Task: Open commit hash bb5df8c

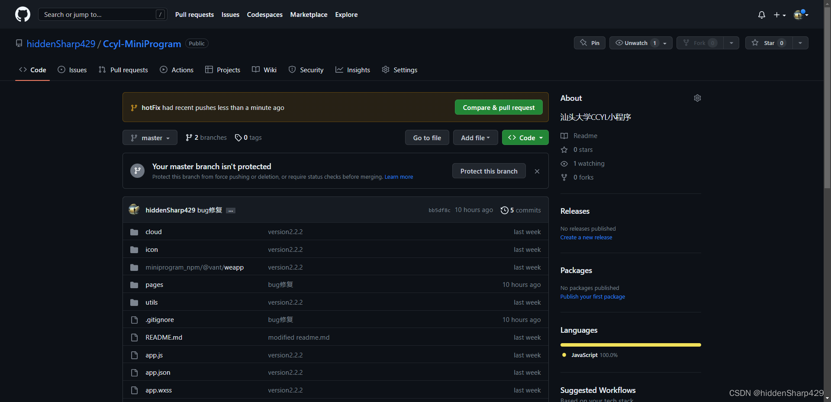Action: (x=439, y=210)
